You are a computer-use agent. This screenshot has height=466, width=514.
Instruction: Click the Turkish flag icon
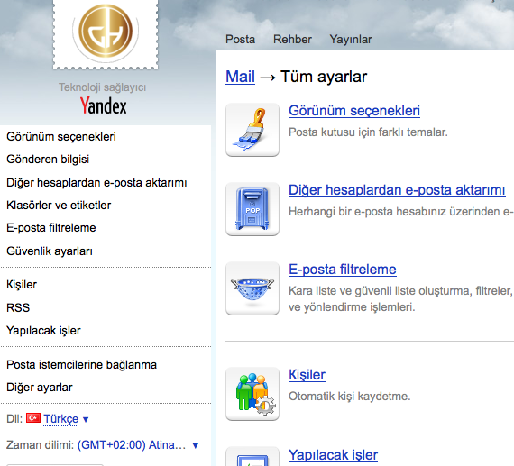click(x=33, y=418)
